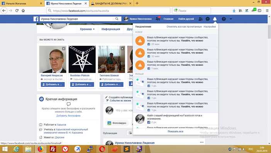Open post options three dots menu
The height and width of the screenshot is (153, 271).
point(202,142)
